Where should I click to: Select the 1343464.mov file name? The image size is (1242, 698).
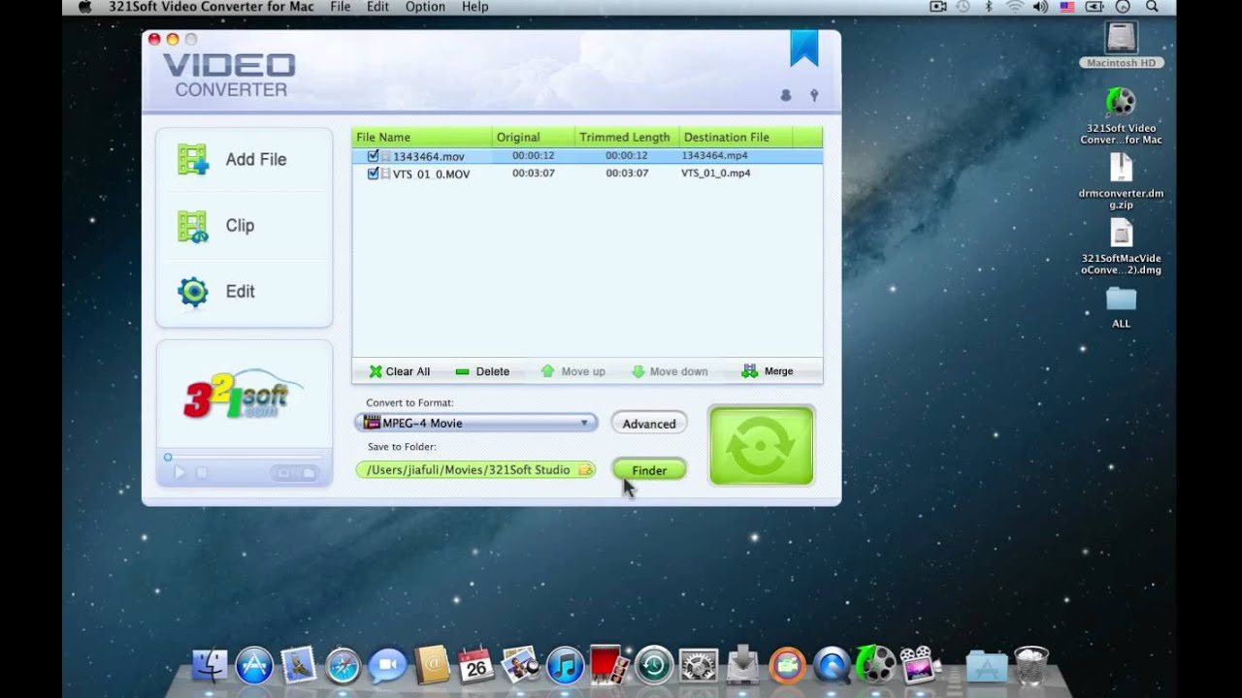tap(428, 156)
